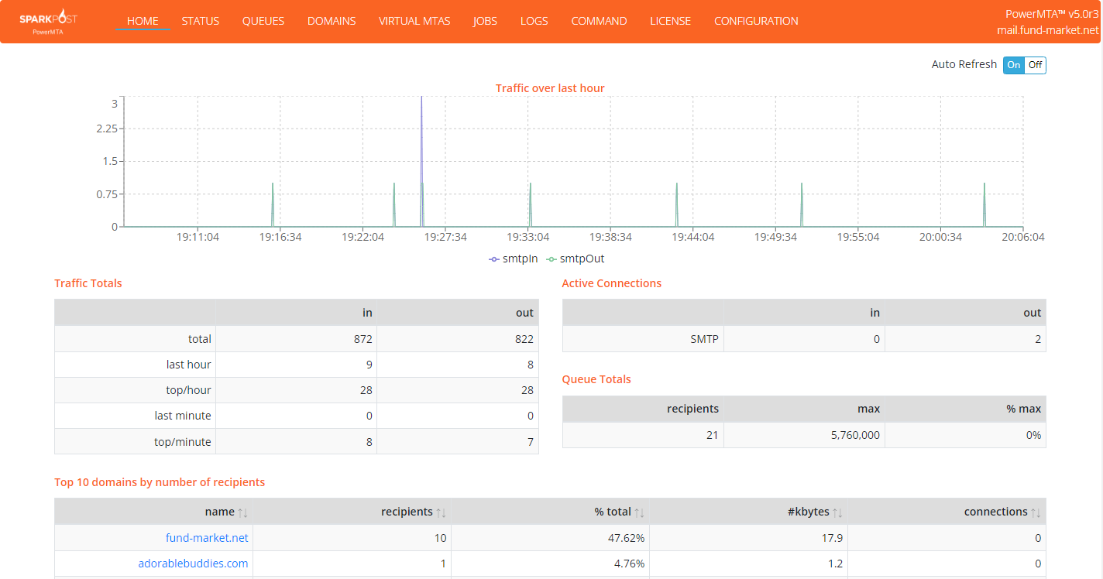Click the Traffic Totals heading
This screenshot has height=579, width=1103.
point(88,283)
